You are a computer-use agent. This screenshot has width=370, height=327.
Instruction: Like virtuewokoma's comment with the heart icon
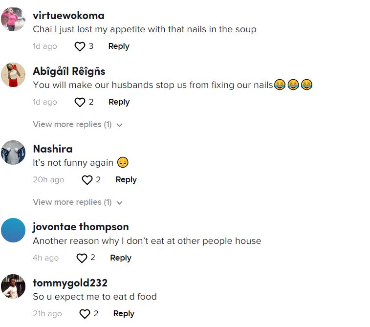pyautogui.click(x=80, y=46)
